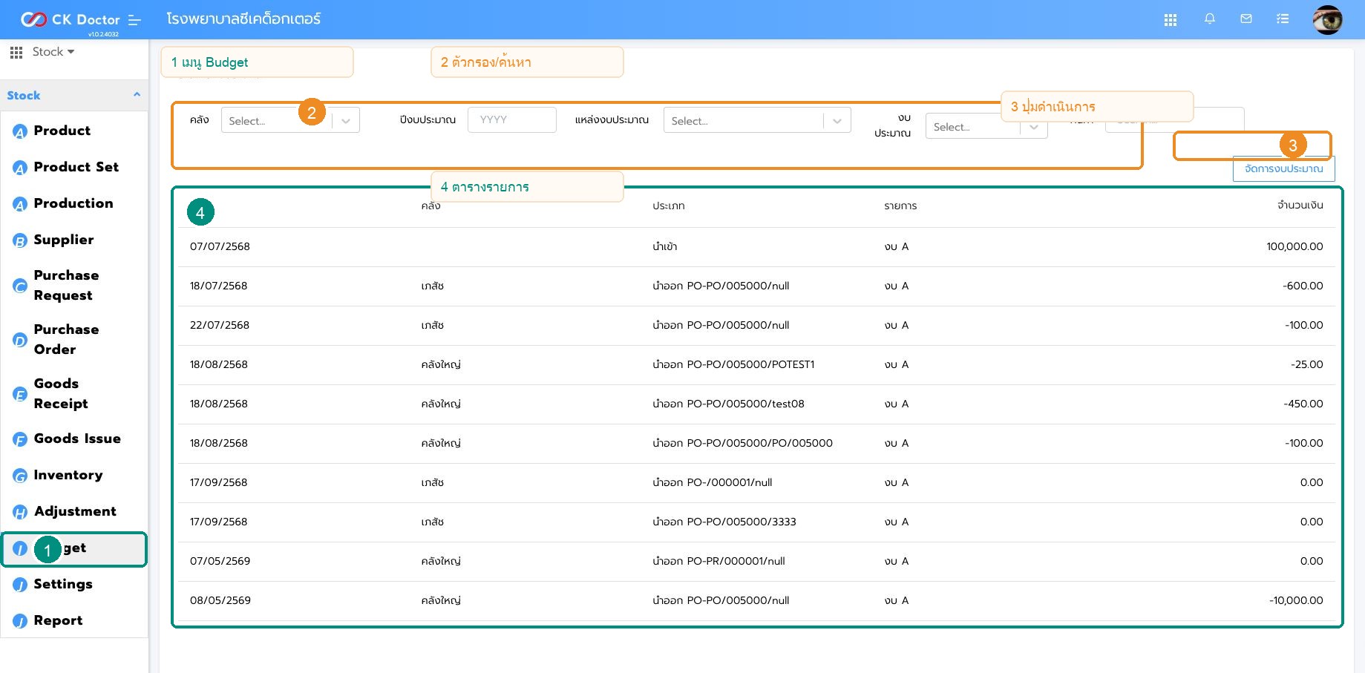Click the Goods Issue sidebar icon
This screenshot has height=673, width=1365.
(20, 439)
